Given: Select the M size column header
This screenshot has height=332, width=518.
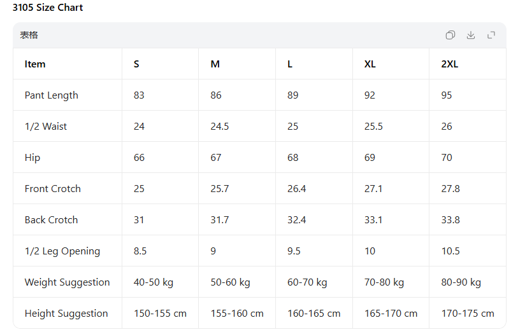Looking at the screenshot, I should coord(215,64).
